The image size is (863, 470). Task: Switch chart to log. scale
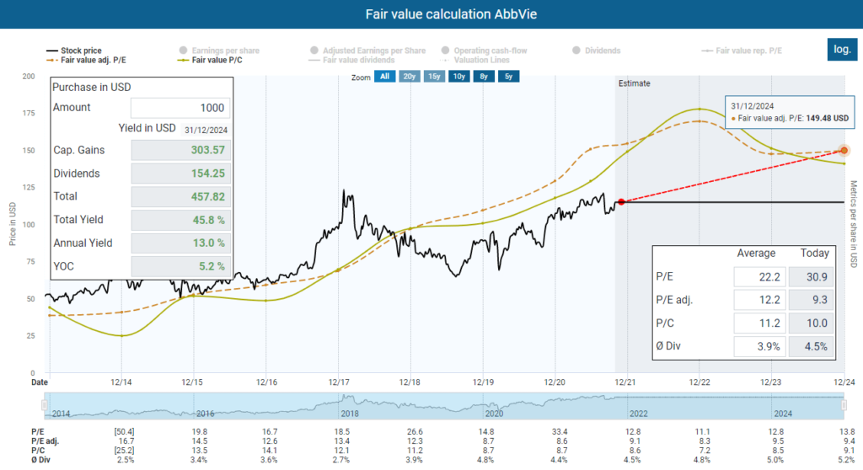[842, 49]
